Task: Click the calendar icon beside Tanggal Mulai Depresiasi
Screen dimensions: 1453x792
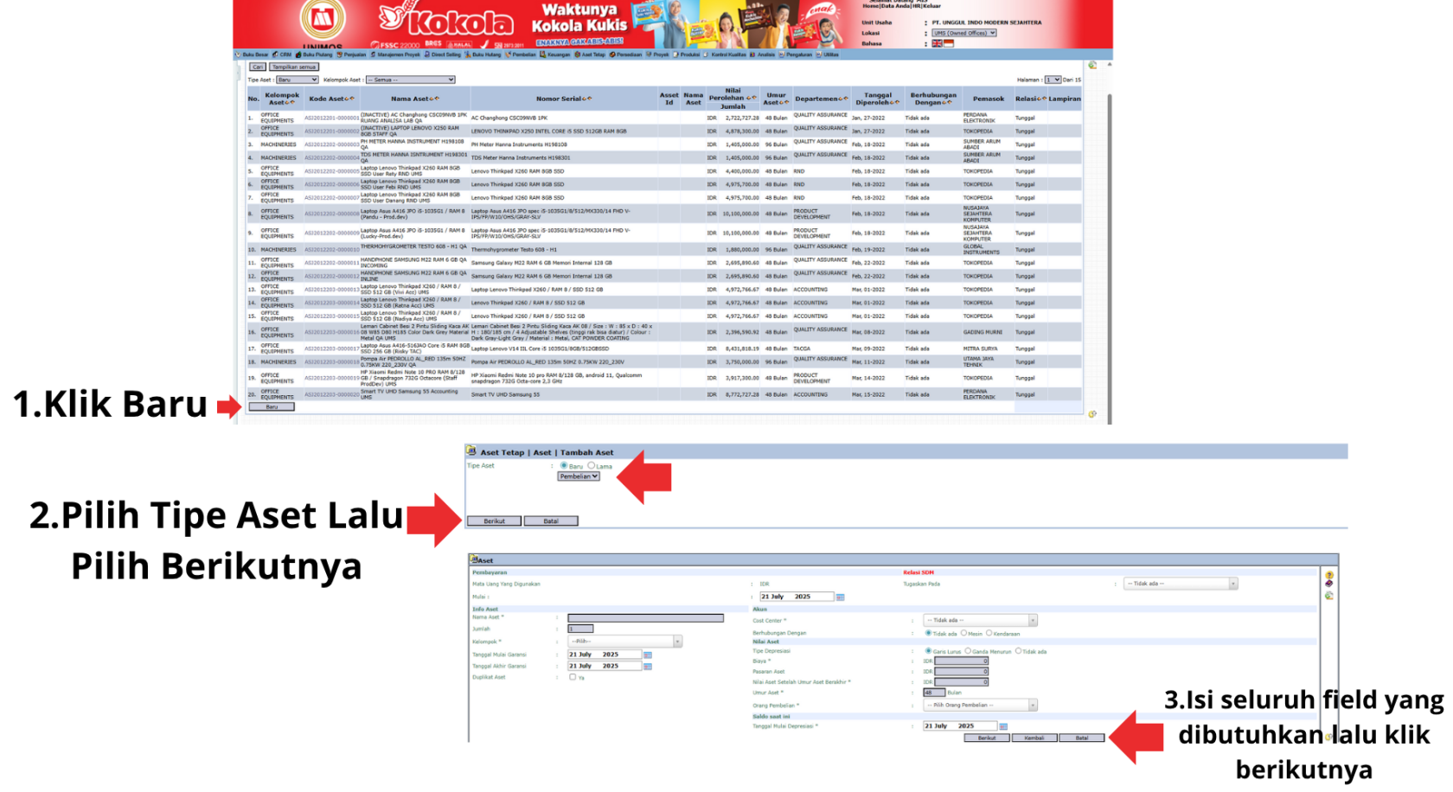Action: (x=1003, y=727)
